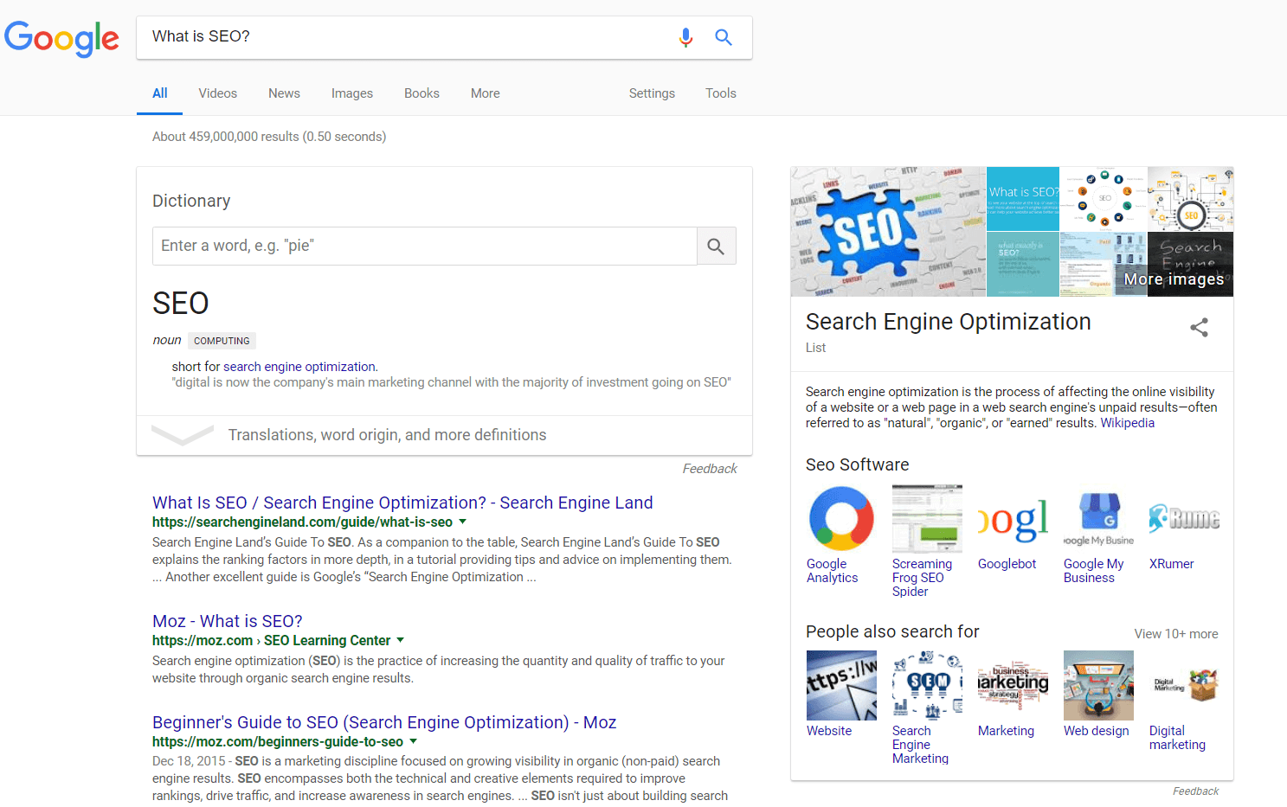Click the 'Search Engine Optimization' panel title
The height and width of the screenshot is (807, 1287).
pos(949,322)
